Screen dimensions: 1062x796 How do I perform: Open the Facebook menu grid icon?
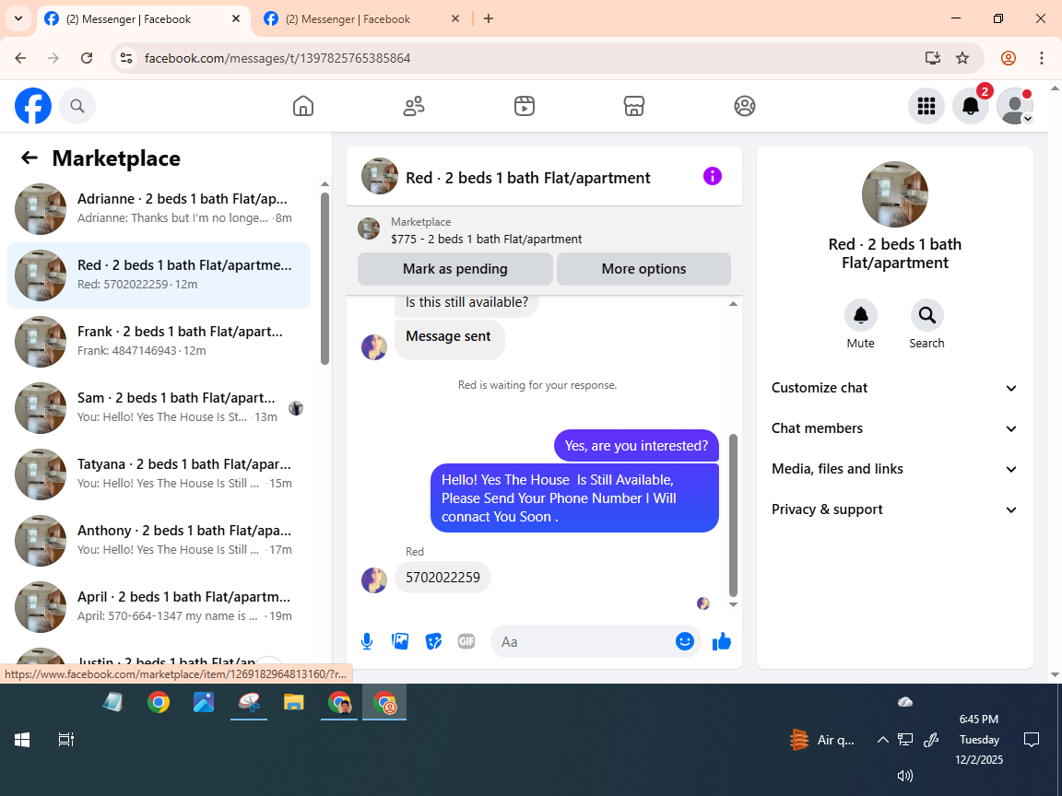click(926, 106)
